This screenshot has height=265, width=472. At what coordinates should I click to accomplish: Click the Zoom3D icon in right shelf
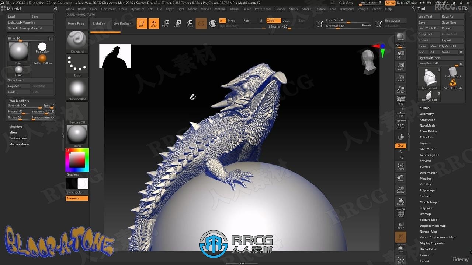[x=400, y=190]
